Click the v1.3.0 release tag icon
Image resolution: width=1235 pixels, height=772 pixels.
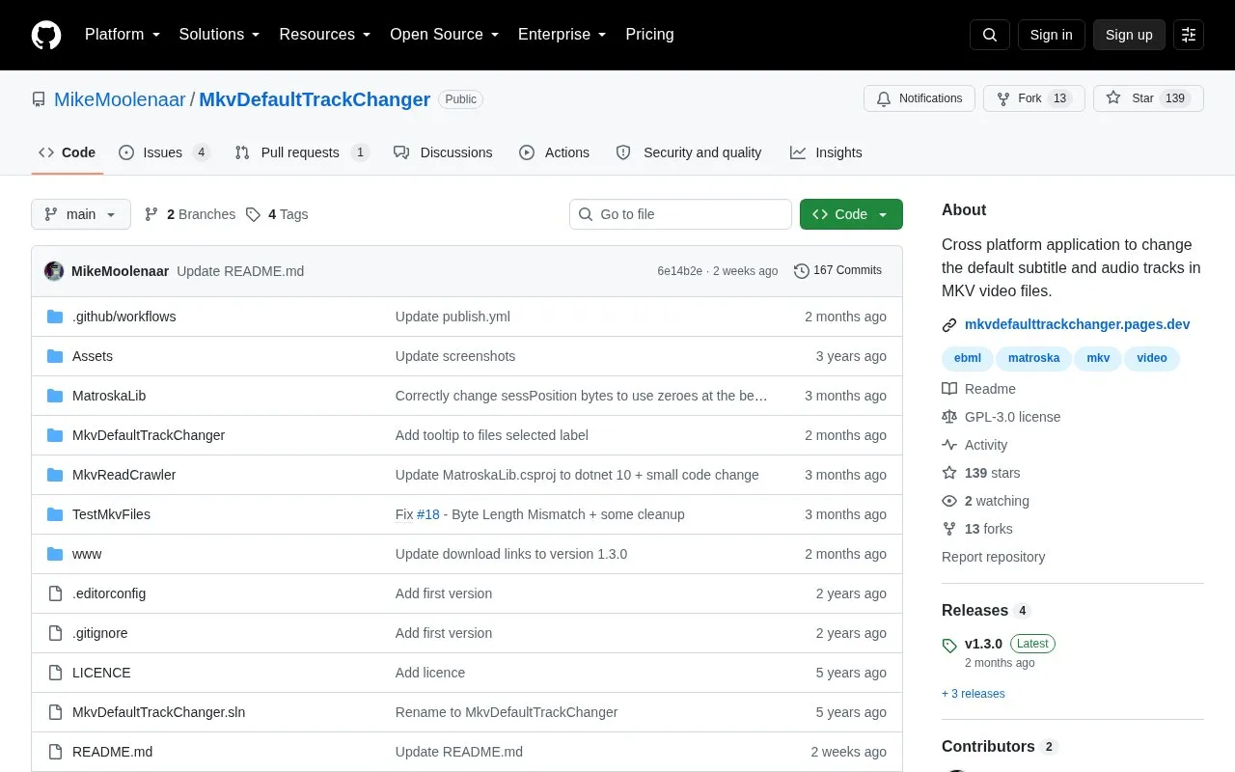(949, 645)
